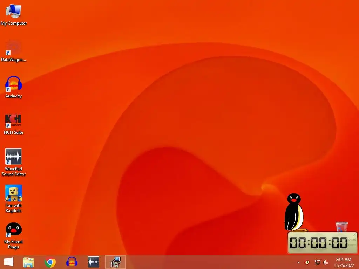The height and width of the screenshot is (269, 359).
Task: Show hidden system tray icons
Action: 298,262
